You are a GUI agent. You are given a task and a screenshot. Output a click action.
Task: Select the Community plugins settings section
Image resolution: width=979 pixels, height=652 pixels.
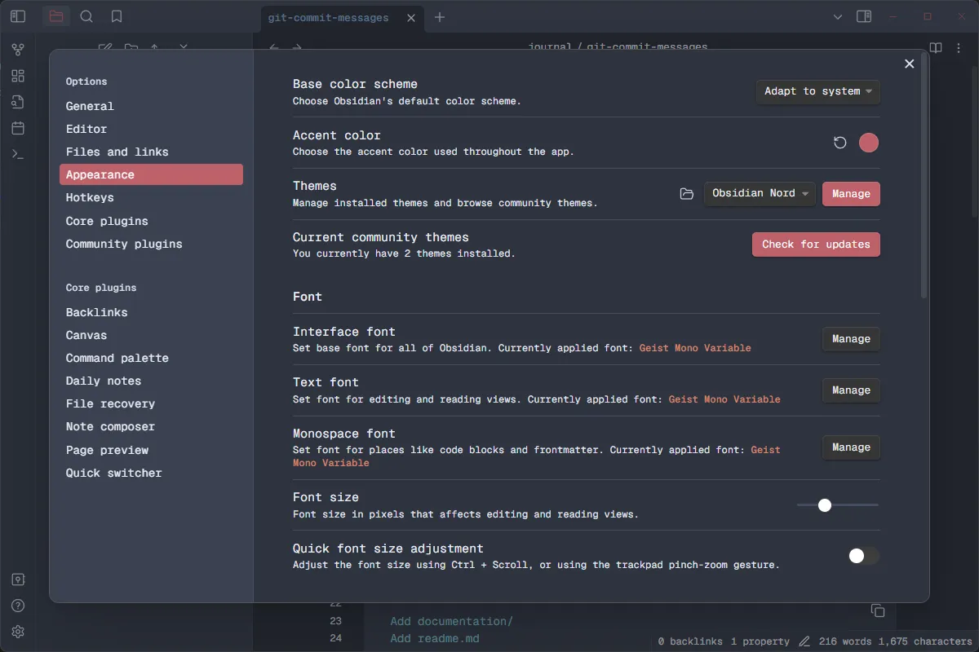coord(124,244)
